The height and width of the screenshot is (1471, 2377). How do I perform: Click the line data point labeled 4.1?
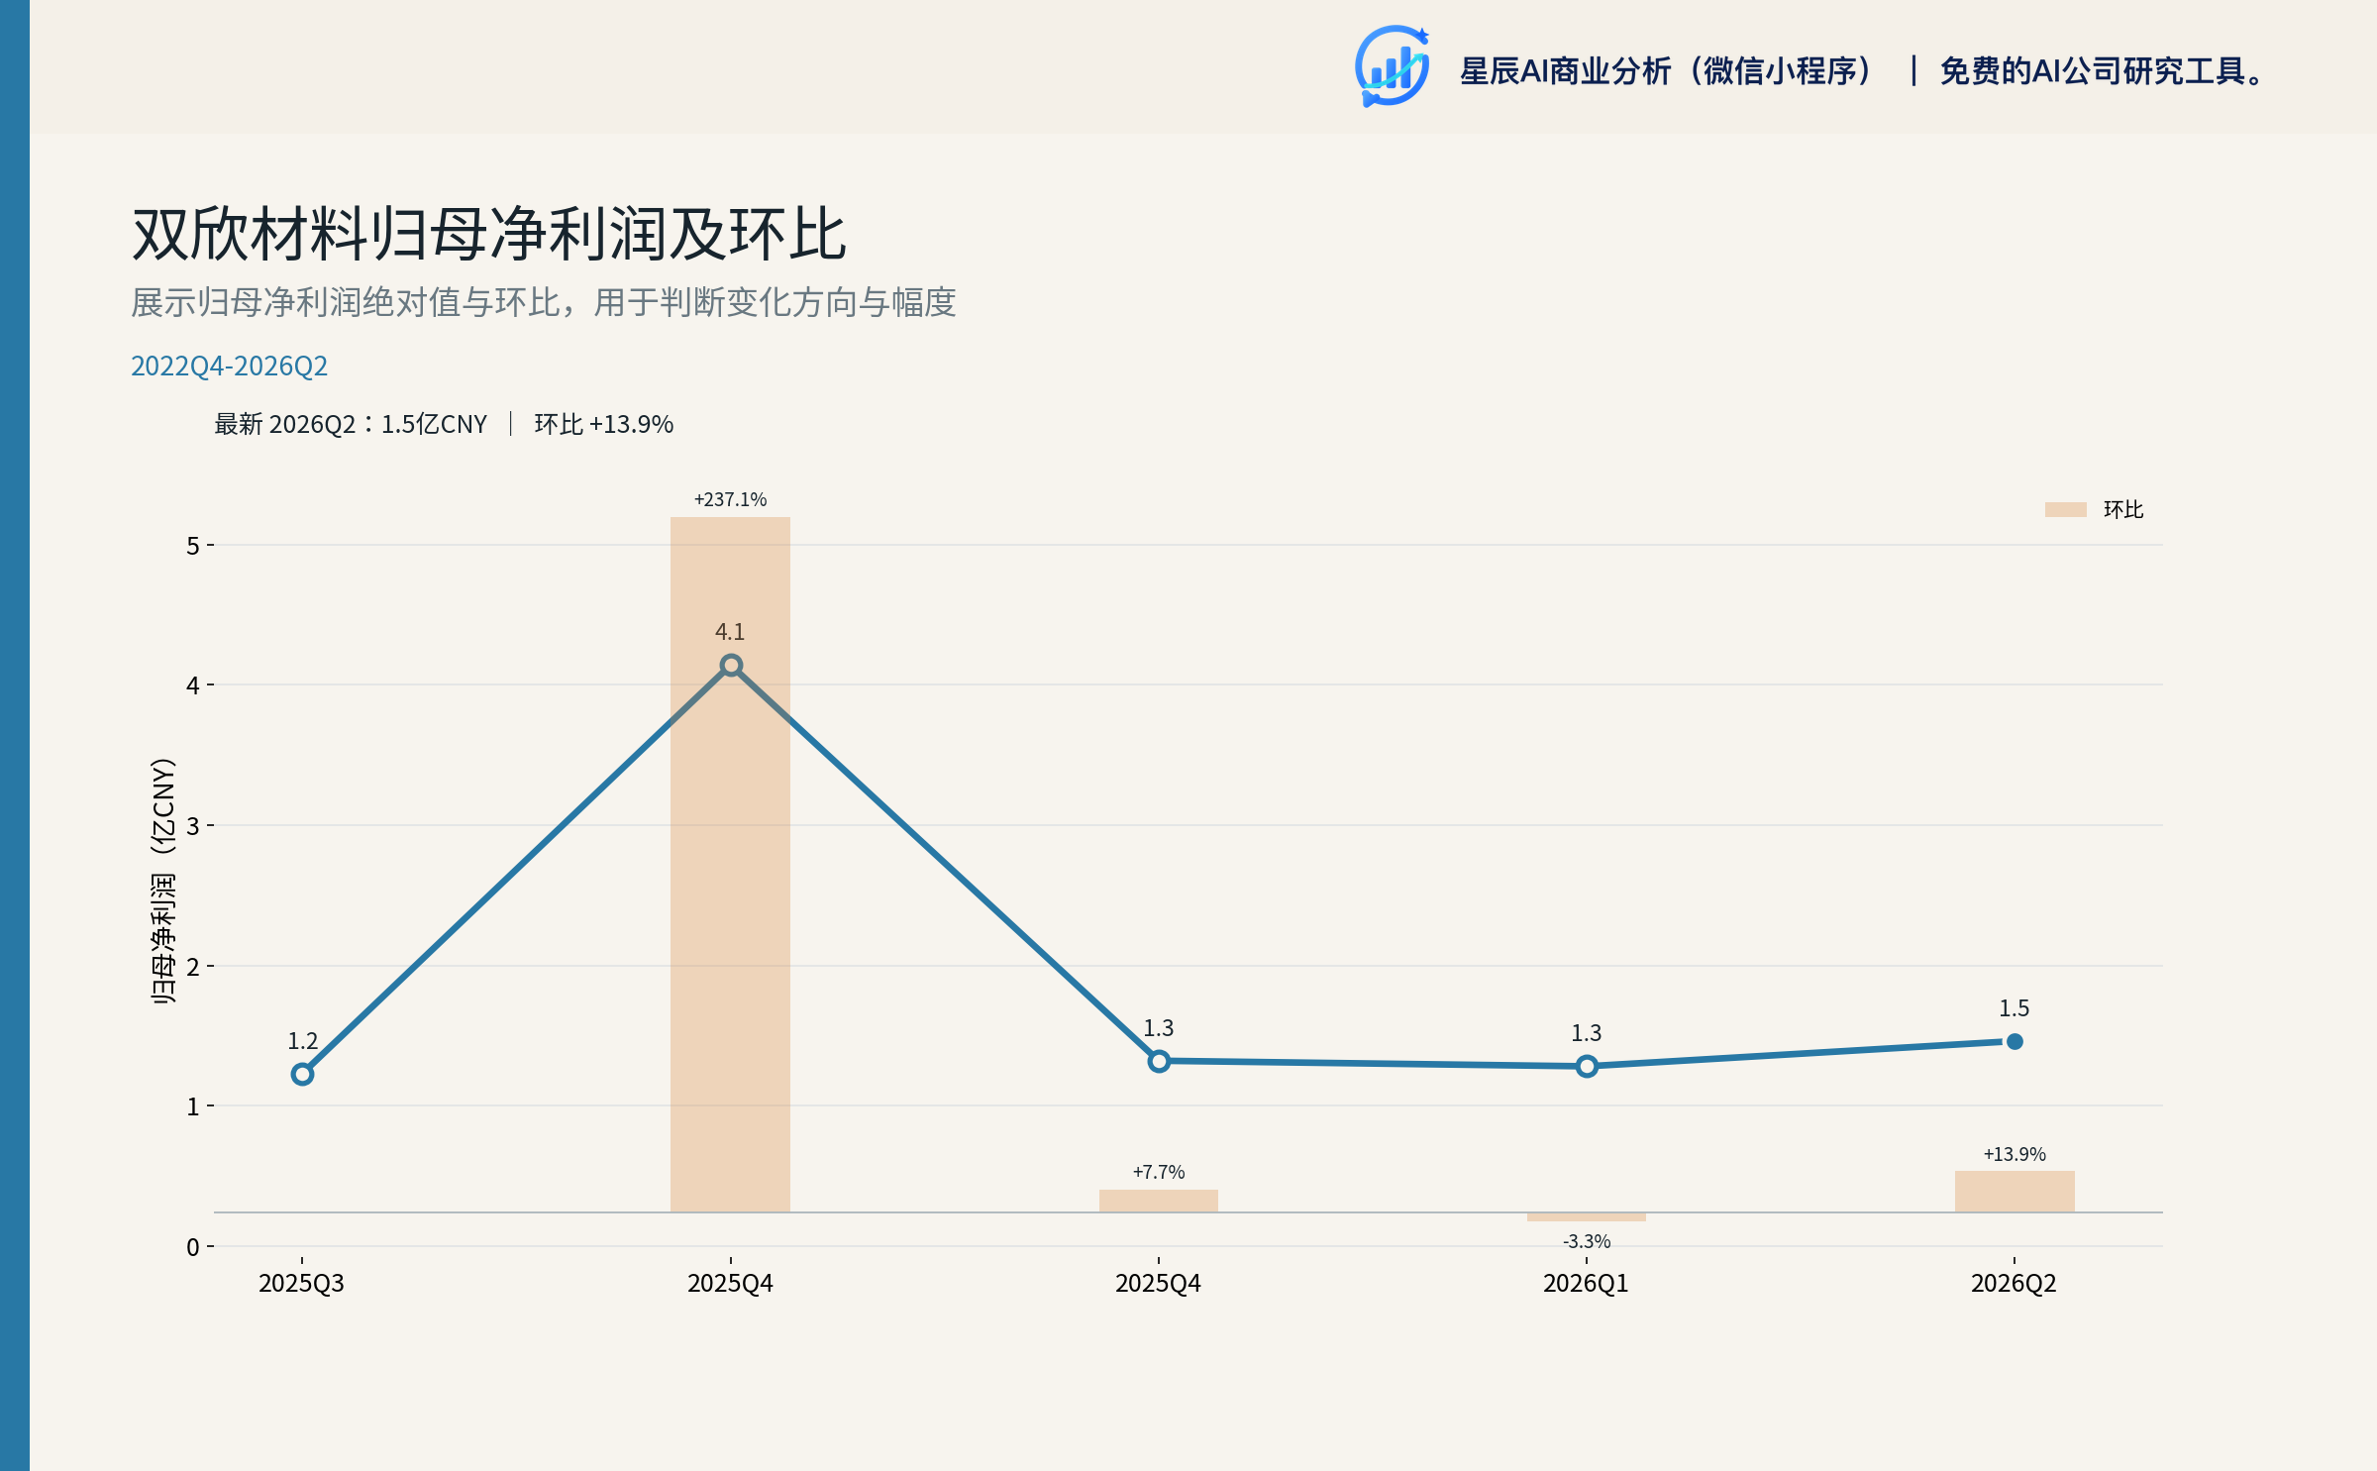click(731, 665)
